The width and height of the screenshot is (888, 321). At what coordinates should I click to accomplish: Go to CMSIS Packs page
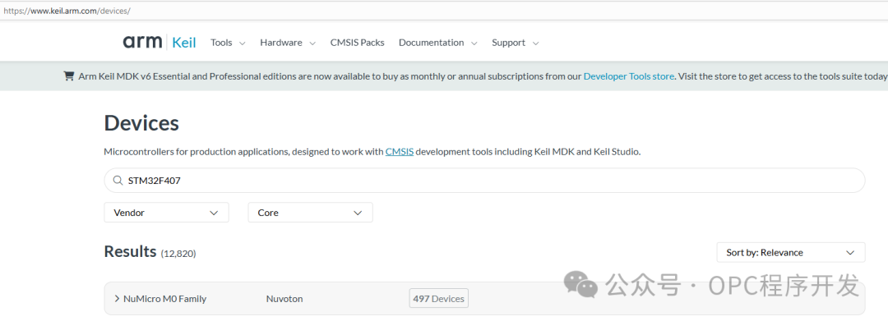[358, 43]
